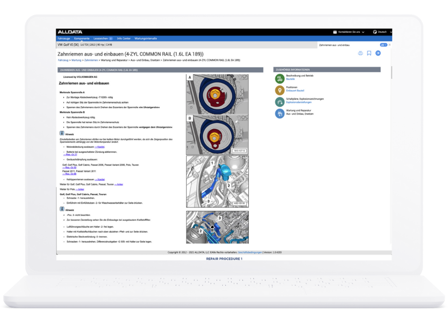The height and width of the screenshot is (314, 448).
Task: Close the Zahnriemen search tab with the X
Action: 389,45
